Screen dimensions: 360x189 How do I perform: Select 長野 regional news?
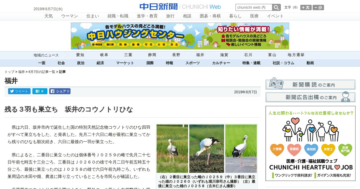point(176,55)
